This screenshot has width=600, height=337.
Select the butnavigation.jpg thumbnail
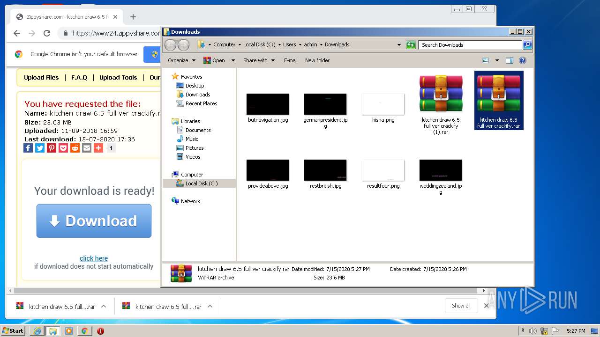268,104
